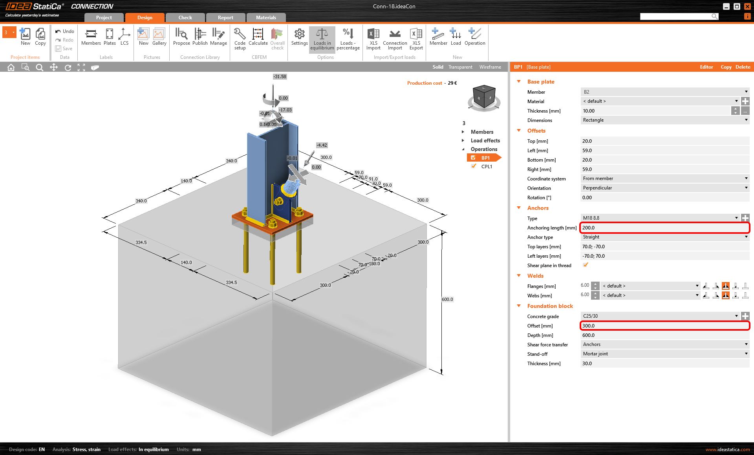Viewport: 754px width, 455px height.
Task: Open the Code setup dialog
Action: click(x=240, y=37)
